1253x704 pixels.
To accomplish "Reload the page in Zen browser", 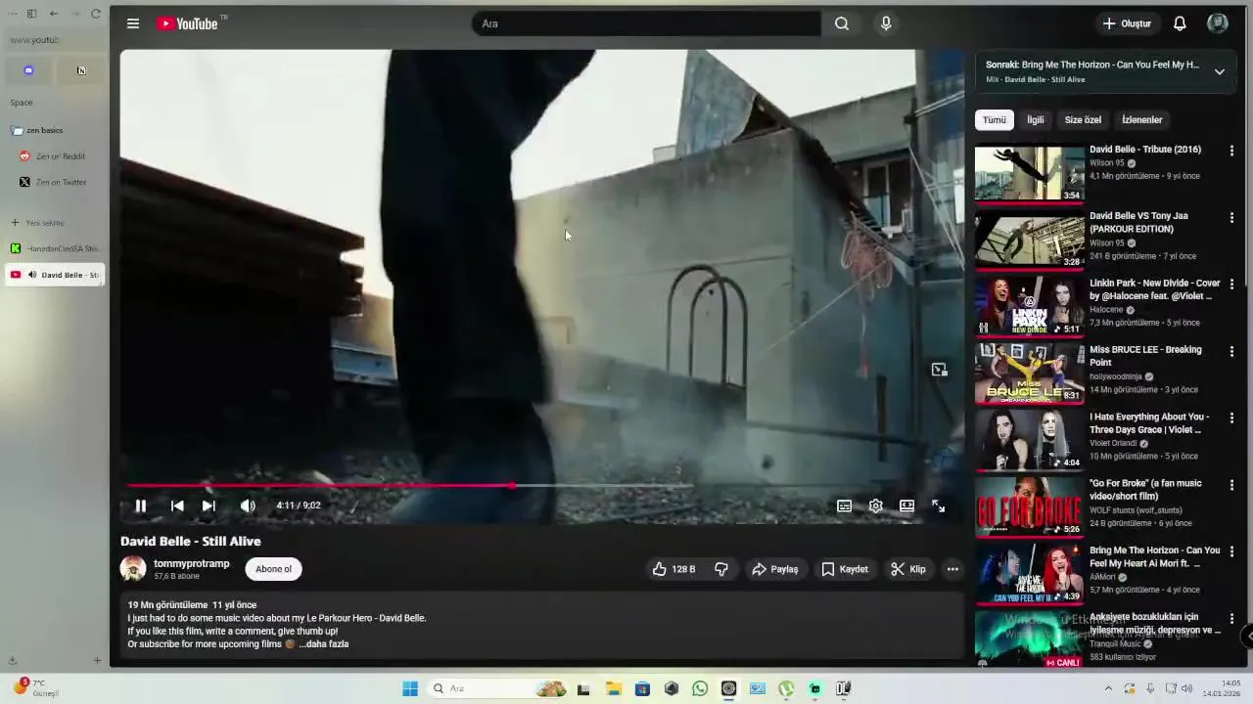I will click(x=95, y=14).
